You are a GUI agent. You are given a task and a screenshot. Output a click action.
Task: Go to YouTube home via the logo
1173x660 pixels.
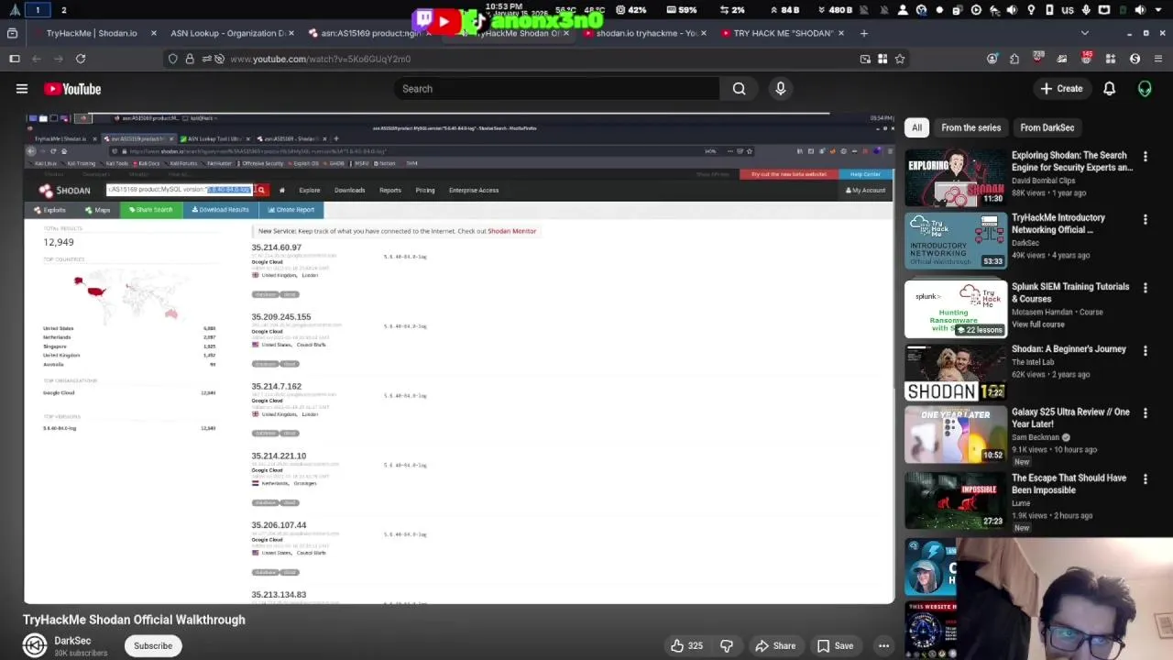coord(72,89)
